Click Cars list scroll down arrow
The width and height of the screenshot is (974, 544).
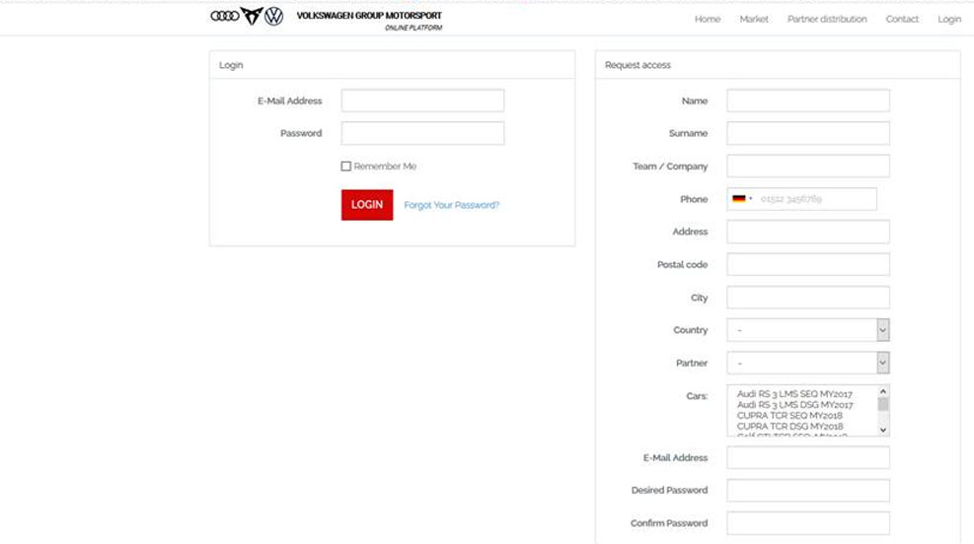click(882, 430)
